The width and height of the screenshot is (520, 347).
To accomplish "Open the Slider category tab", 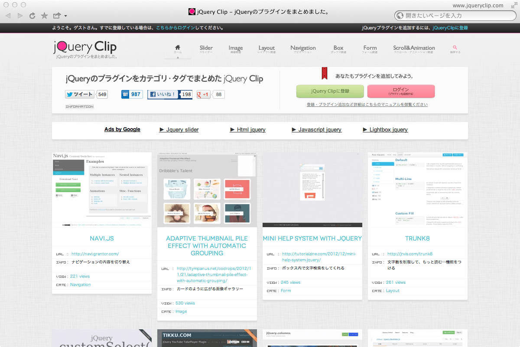I will click(206, 49).
